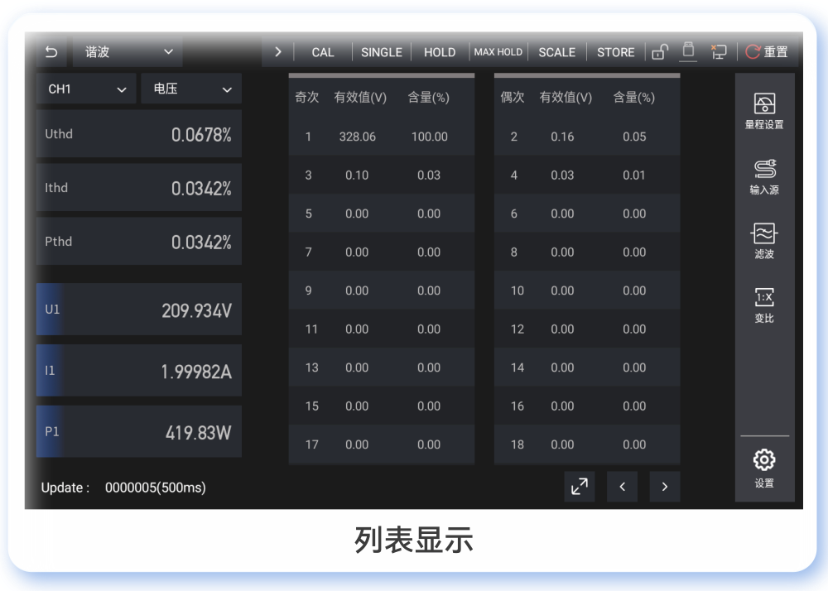This screenshot has height=591, width=828.
Task: Select the STORE toolbar item
Action: coord(615,51)
